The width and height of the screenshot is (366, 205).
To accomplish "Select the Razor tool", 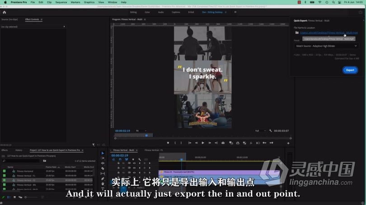I will click(x=103, y=169).
